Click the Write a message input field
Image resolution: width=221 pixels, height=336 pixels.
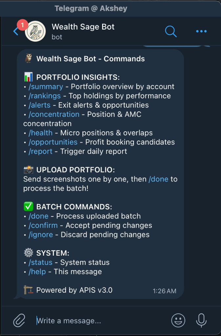[x=99, y=321]
